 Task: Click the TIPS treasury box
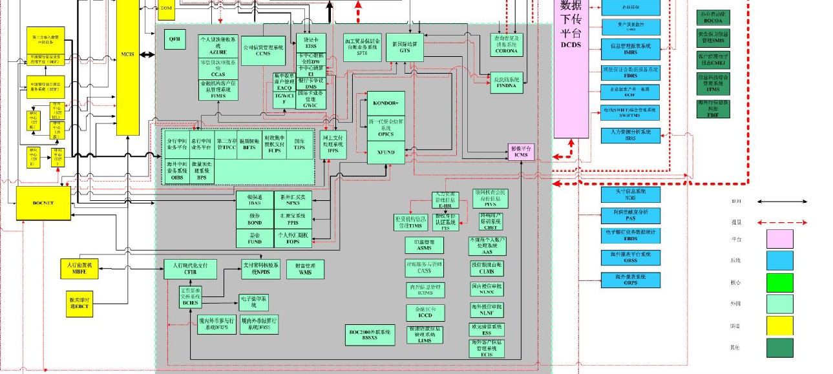coord(300,144)
